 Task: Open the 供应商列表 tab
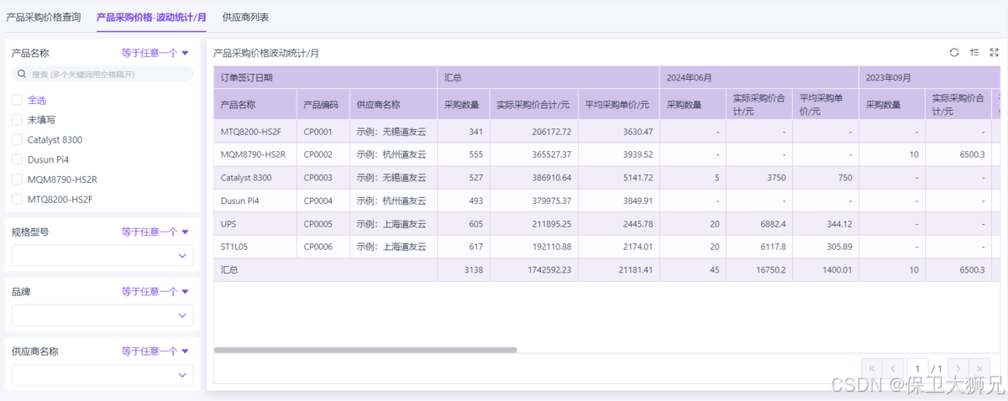click(x=245, y=17)
